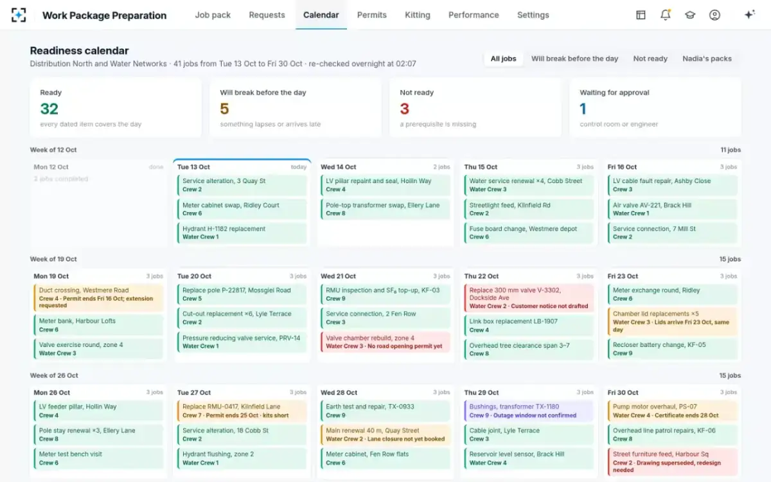Viewport: 771px width, 482px height.
Task: Open the layout panel icon in header
Action: (641, 15)
